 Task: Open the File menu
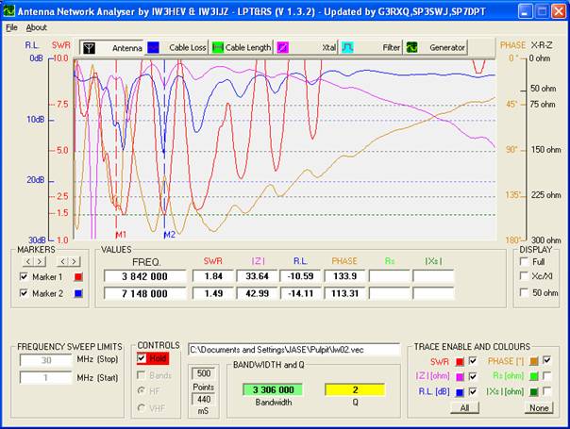click(x=11, y=27)
